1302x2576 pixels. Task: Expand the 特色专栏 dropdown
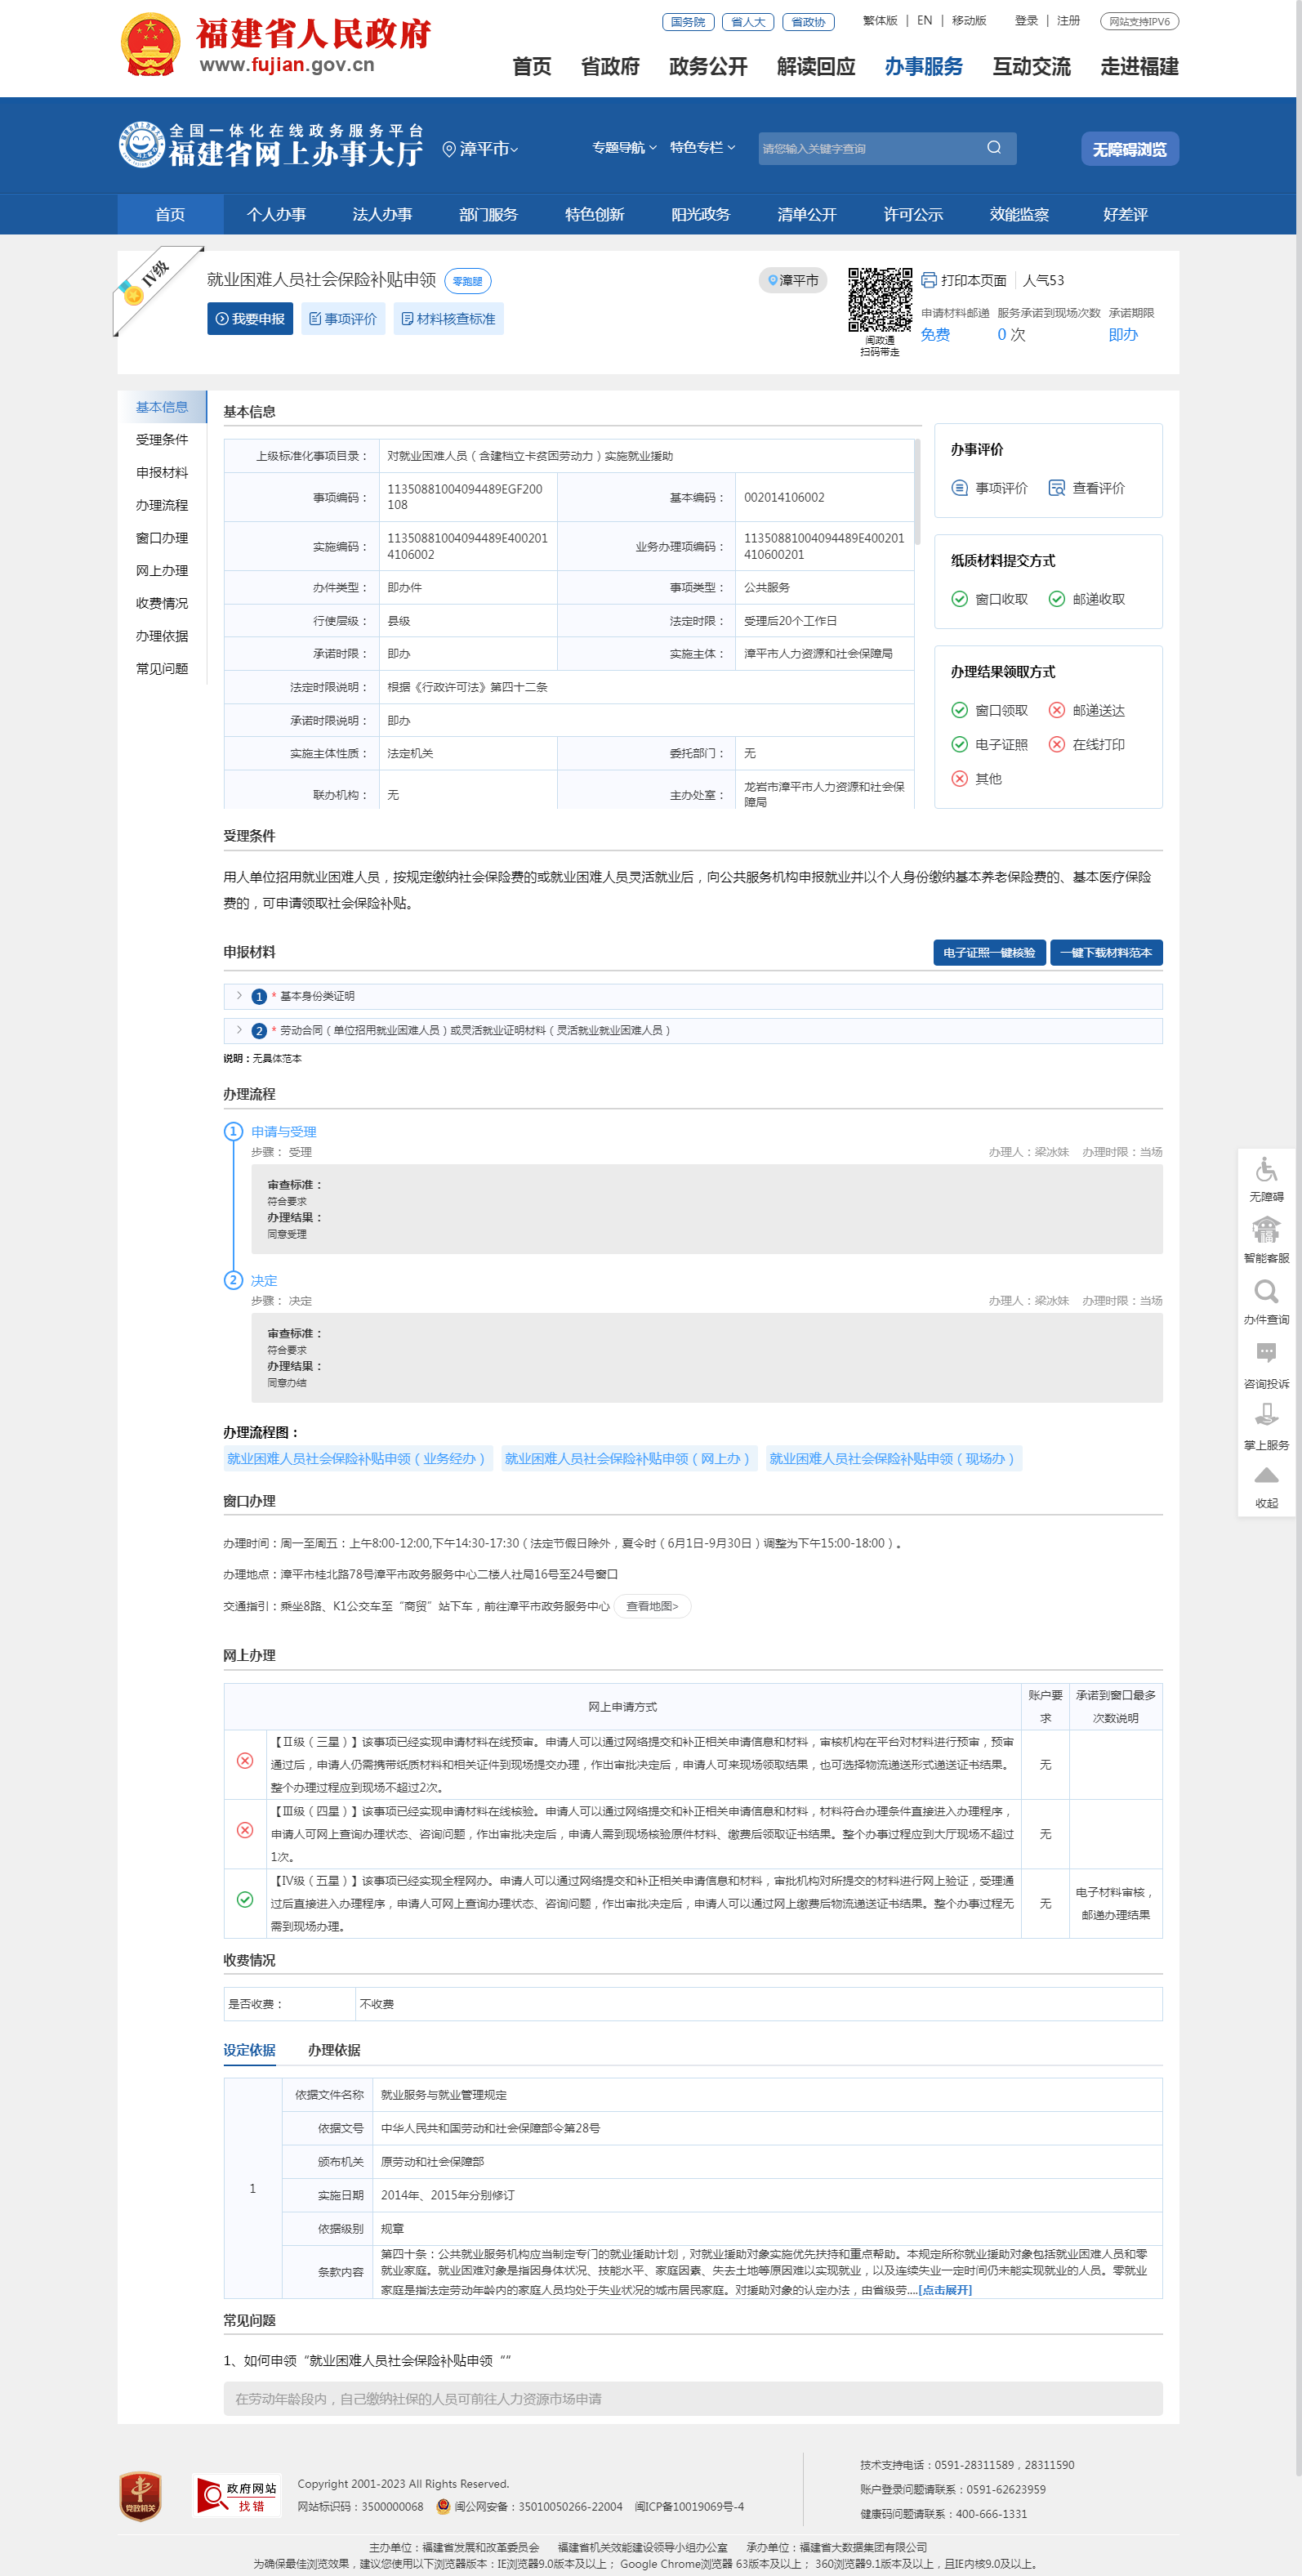tap(702, 147)
